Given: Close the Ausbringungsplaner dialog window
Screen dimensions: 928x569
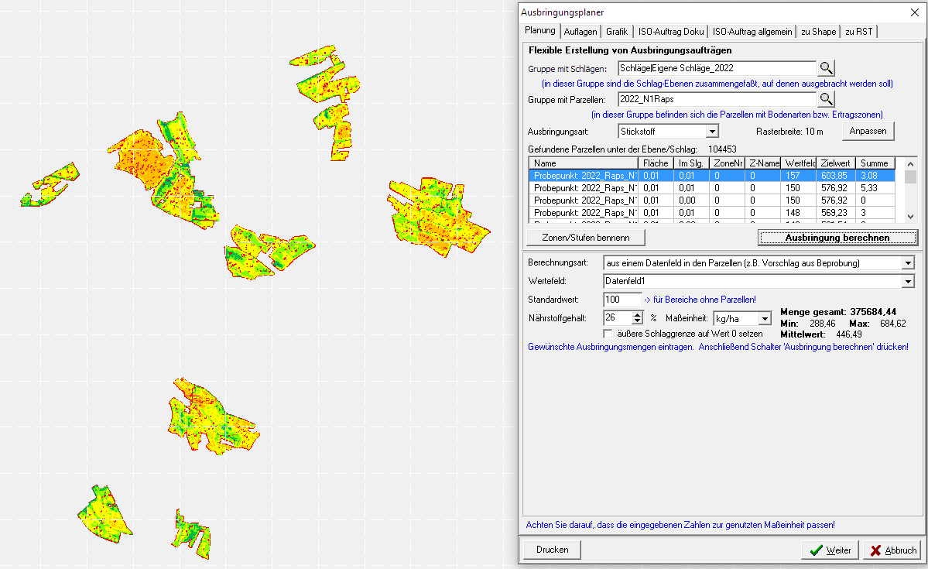Looking at the screenshot, I should tap(913, 12).
